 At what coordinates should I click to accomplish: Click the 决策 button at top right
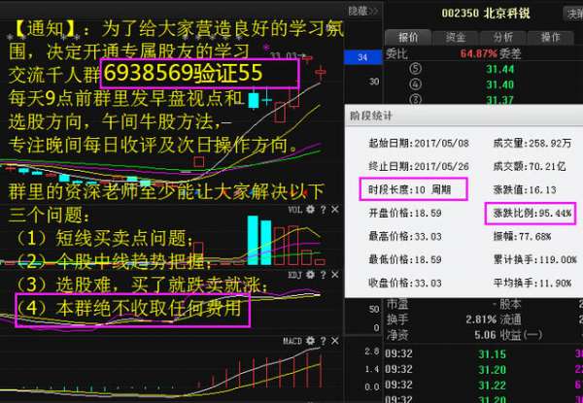click(573, 14)
